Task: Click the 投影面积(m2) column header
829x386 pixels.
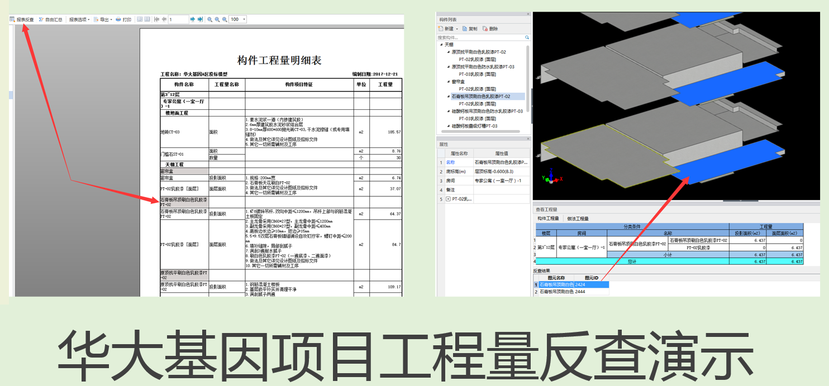Action: coord(747,234)
